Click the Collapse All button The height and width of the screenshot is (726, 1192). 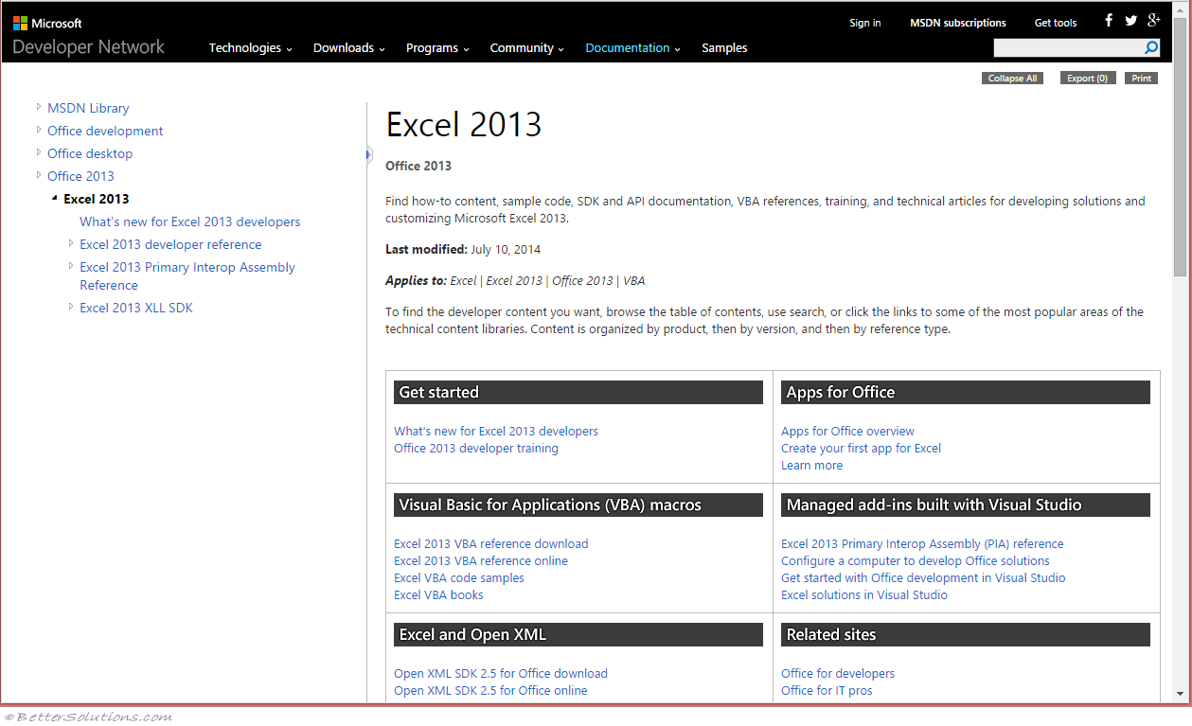click(x=1012, y=79)
